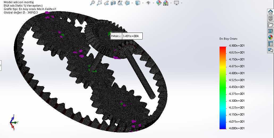Open the Display Style dropdown arrow
Screen dimensions: 274x138
[x=143, y=3]
